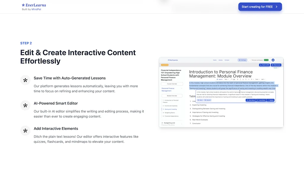Apply strikethrough formatting

(246, 79)
